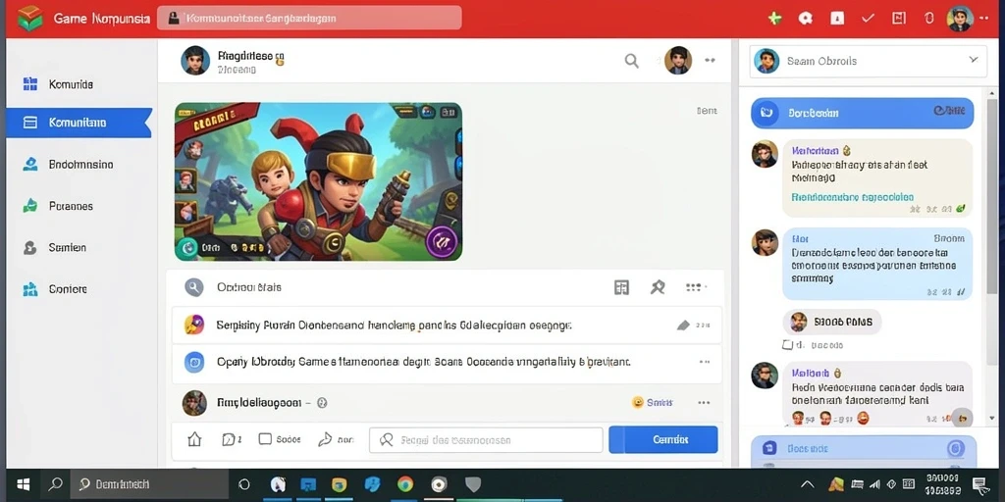Click the blue Dorcdbodan chat header bar
The width and height of the screenshot is (1005, 502).
[862, 113]
